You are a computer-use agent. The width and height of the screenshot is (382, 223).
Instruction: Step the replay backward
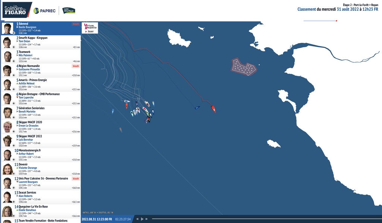pyautogui.click(x=137, y=219)
